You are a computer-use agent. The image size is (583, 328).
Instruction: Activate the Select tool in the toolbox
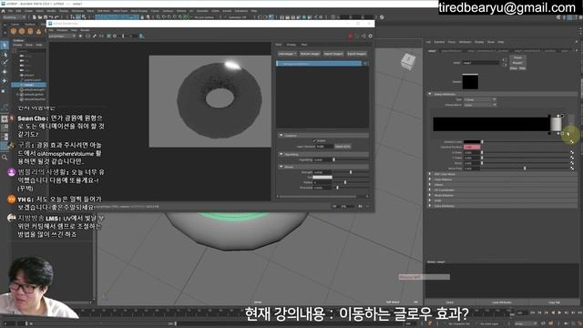5,45
